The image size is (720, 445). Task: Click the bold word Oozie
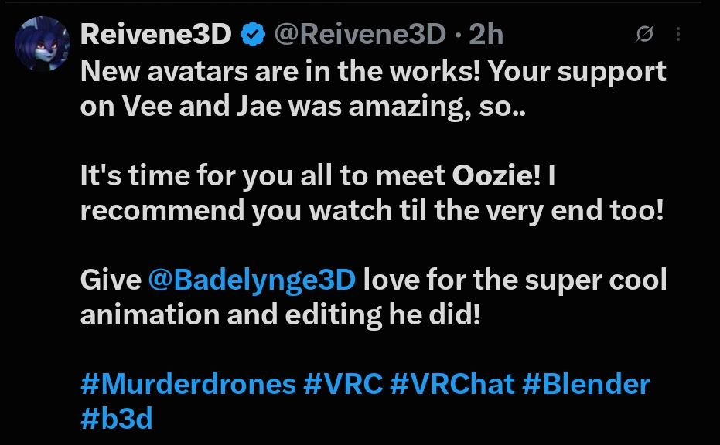pos(492,175)
